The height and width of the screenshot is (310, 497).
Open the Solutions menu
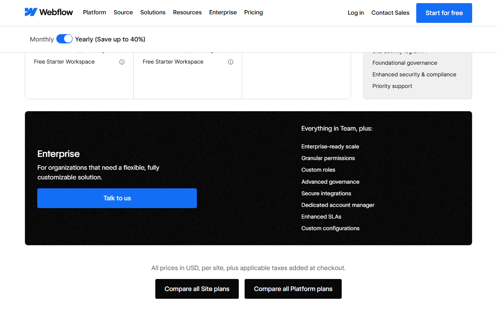[x=153, y=12]
